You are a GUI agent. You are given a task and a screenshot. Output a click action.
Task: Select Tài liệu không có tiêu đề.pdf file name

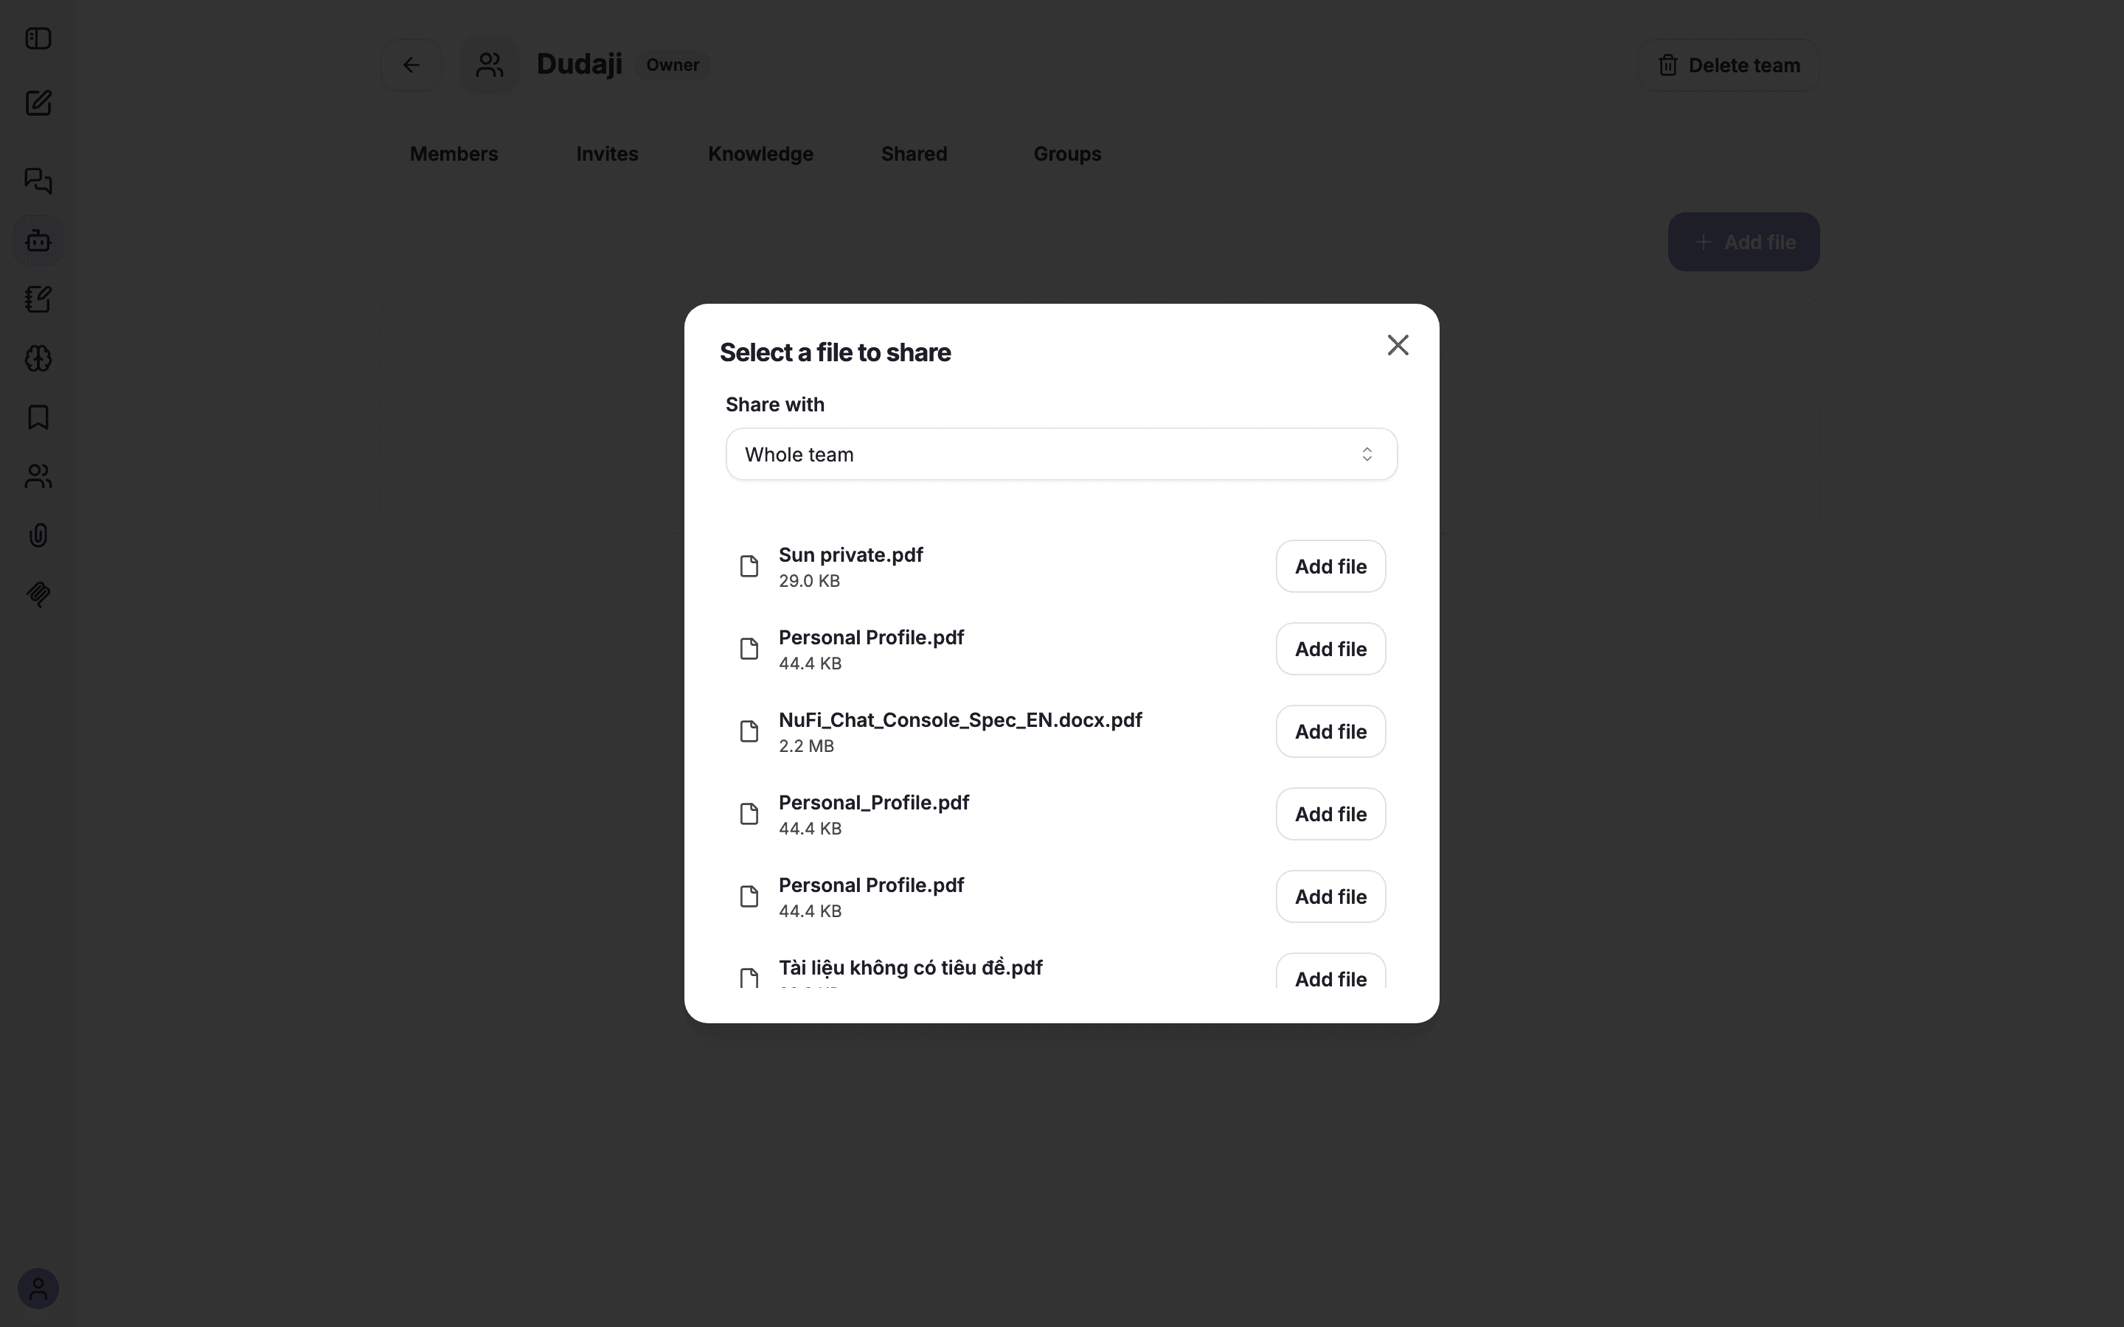(910, 967)
